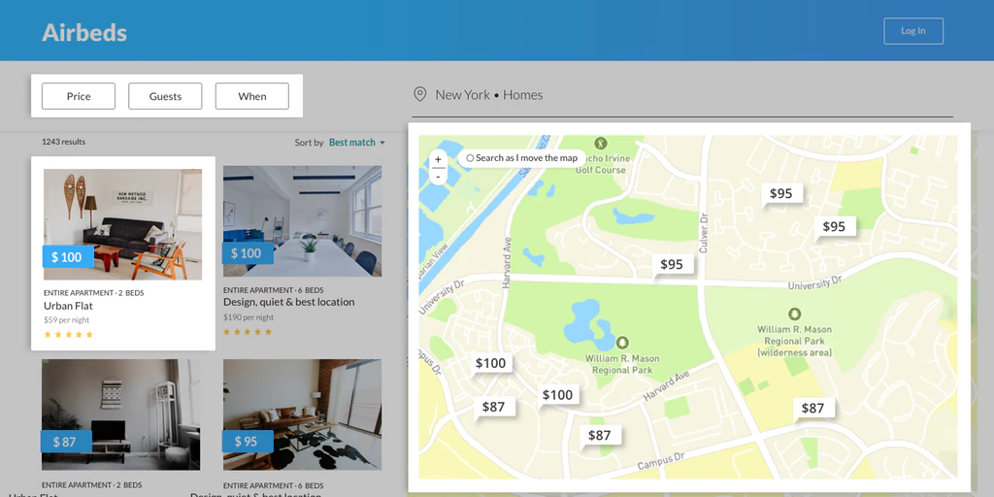Click the map zoom out minus button

point(438,177)
